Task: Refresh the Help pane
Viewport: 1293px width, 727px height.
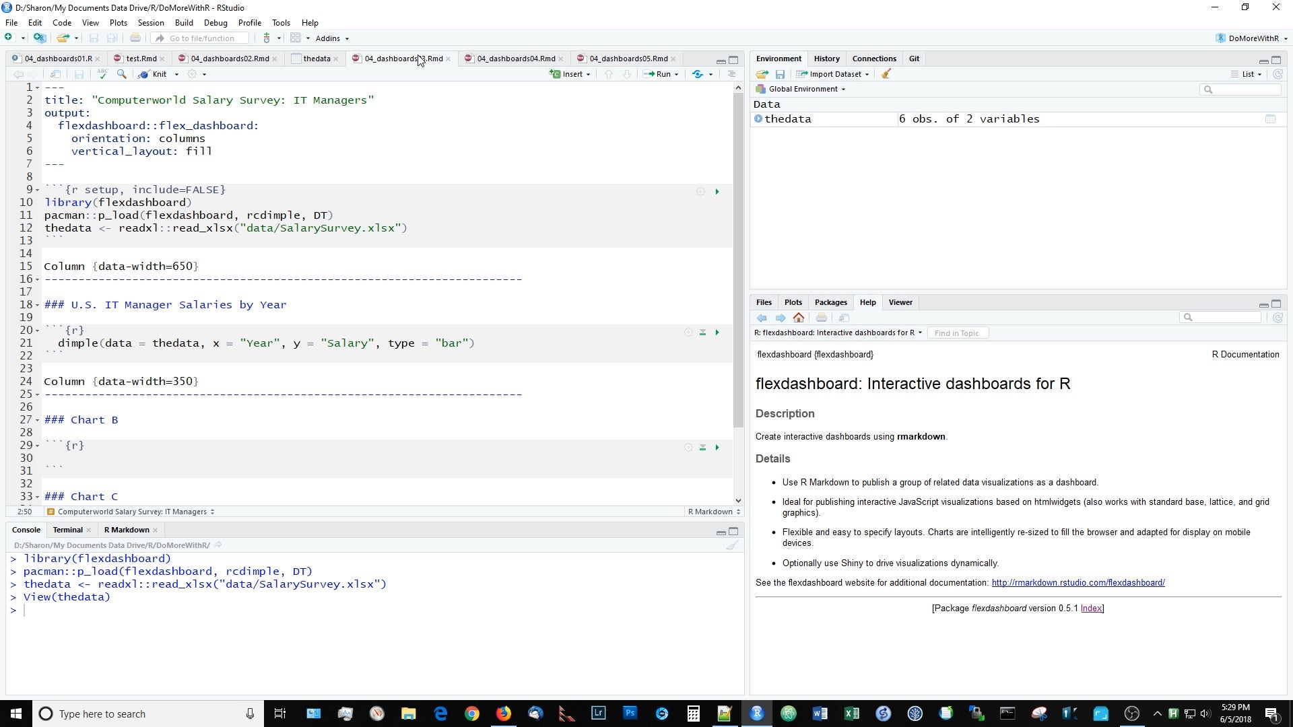Action: (x=1278, y=318)
